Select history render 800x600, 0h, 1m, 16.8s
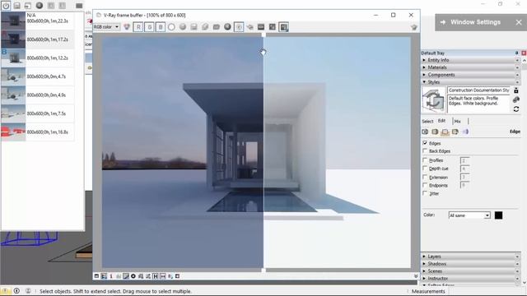 pos(38,132)
